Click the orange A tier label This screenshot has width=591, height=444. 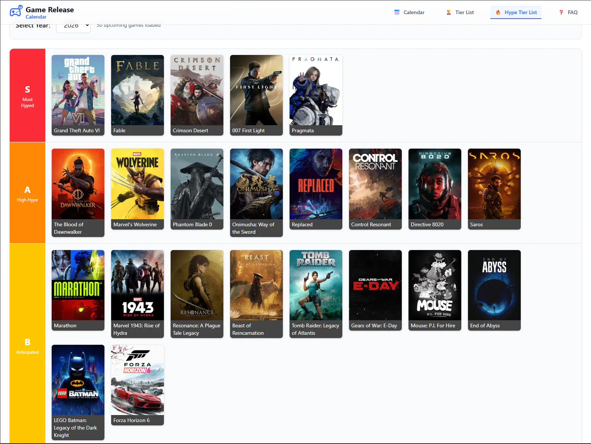tap(28, 193)
